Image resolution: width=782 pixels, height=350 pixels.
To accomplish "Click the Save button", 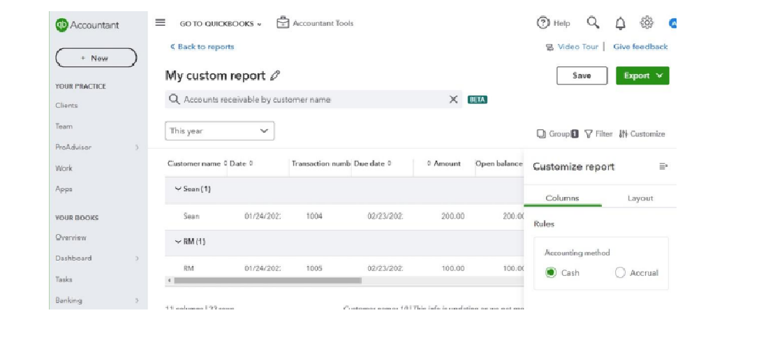I will click(582, 75).
